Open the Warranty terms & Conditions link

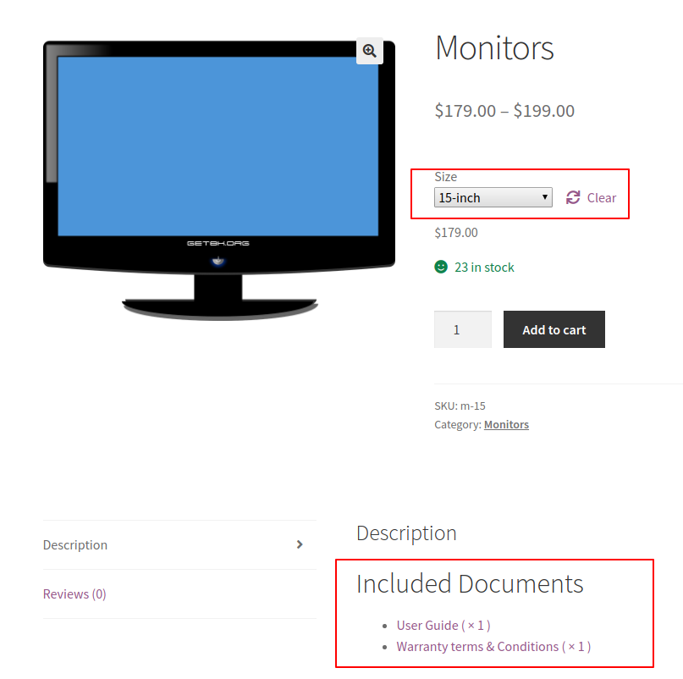point(475,646)
